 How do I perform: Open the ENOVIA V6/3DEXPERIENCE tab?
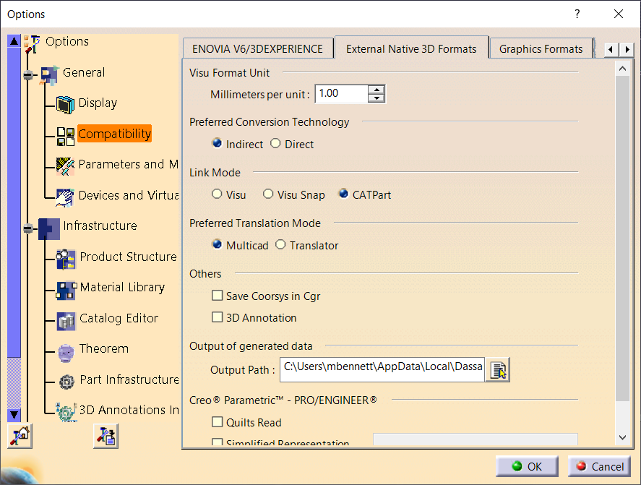click(x=257, y=48)
